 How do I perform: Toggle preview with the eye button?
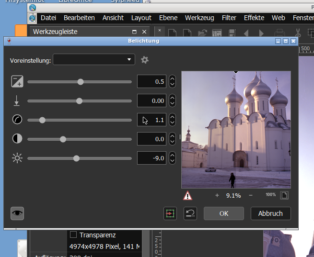[x=17, y=213]
